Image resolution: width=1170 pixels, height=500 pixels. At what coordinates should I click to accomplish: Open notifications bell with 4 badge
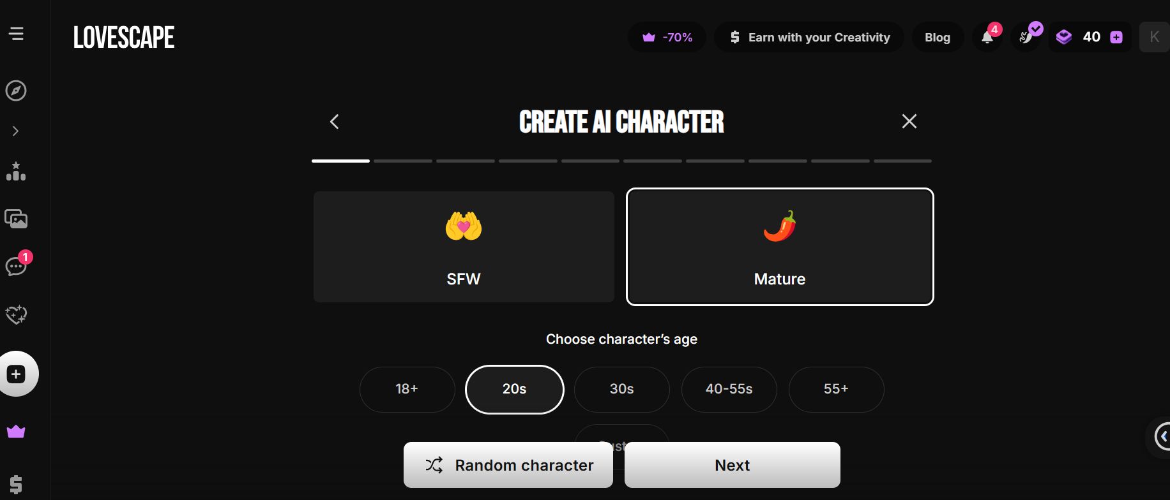pyautogui.click(x=987, y=37)
